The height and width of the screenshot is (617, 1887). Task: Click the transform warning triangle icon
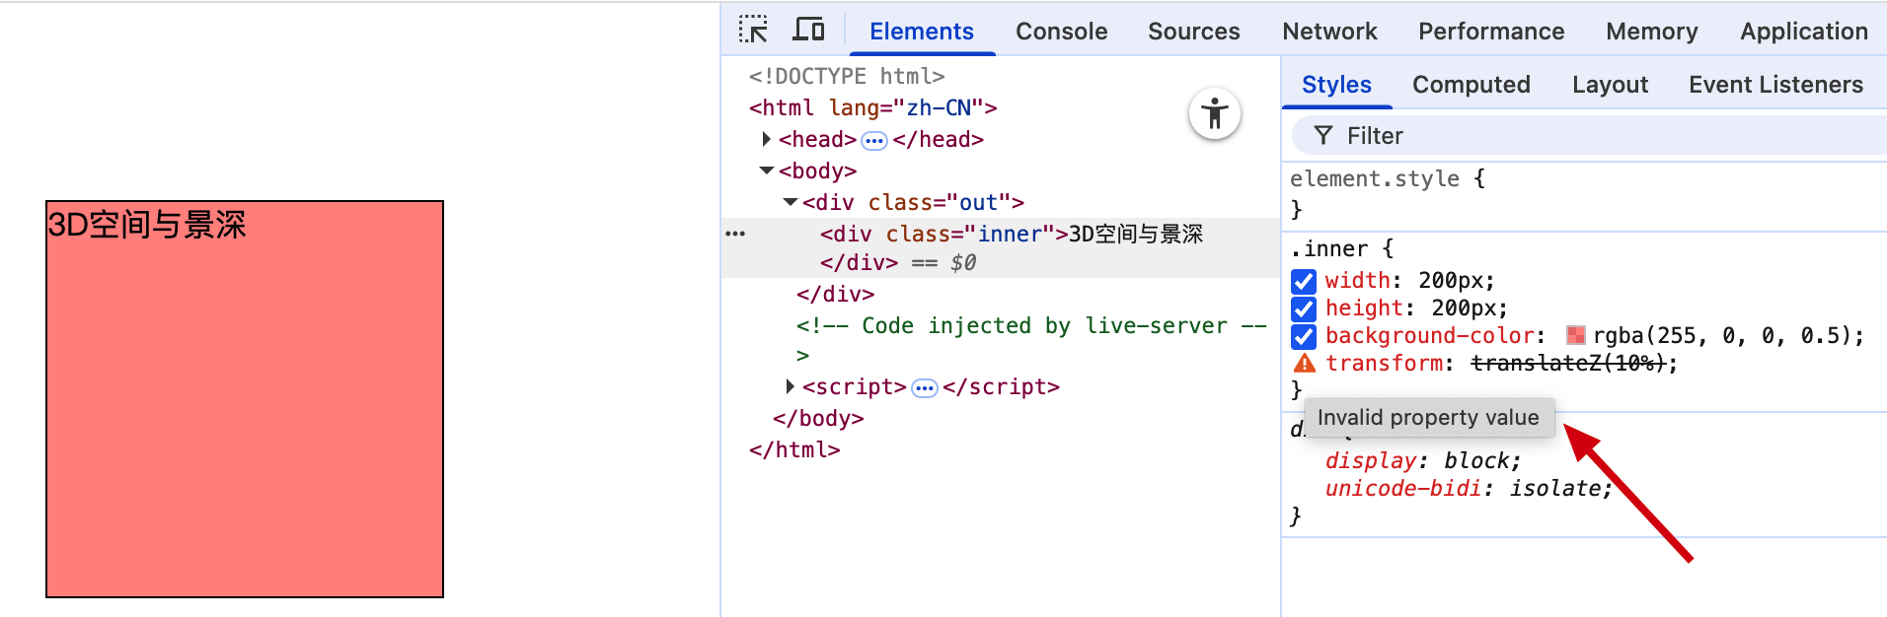click(x=1304, y=364)
